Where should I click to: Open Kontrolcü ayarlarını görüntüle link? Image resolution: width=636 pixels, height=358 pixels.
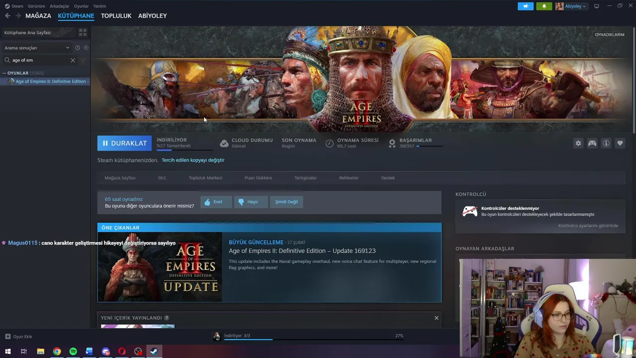coord(588,226)
